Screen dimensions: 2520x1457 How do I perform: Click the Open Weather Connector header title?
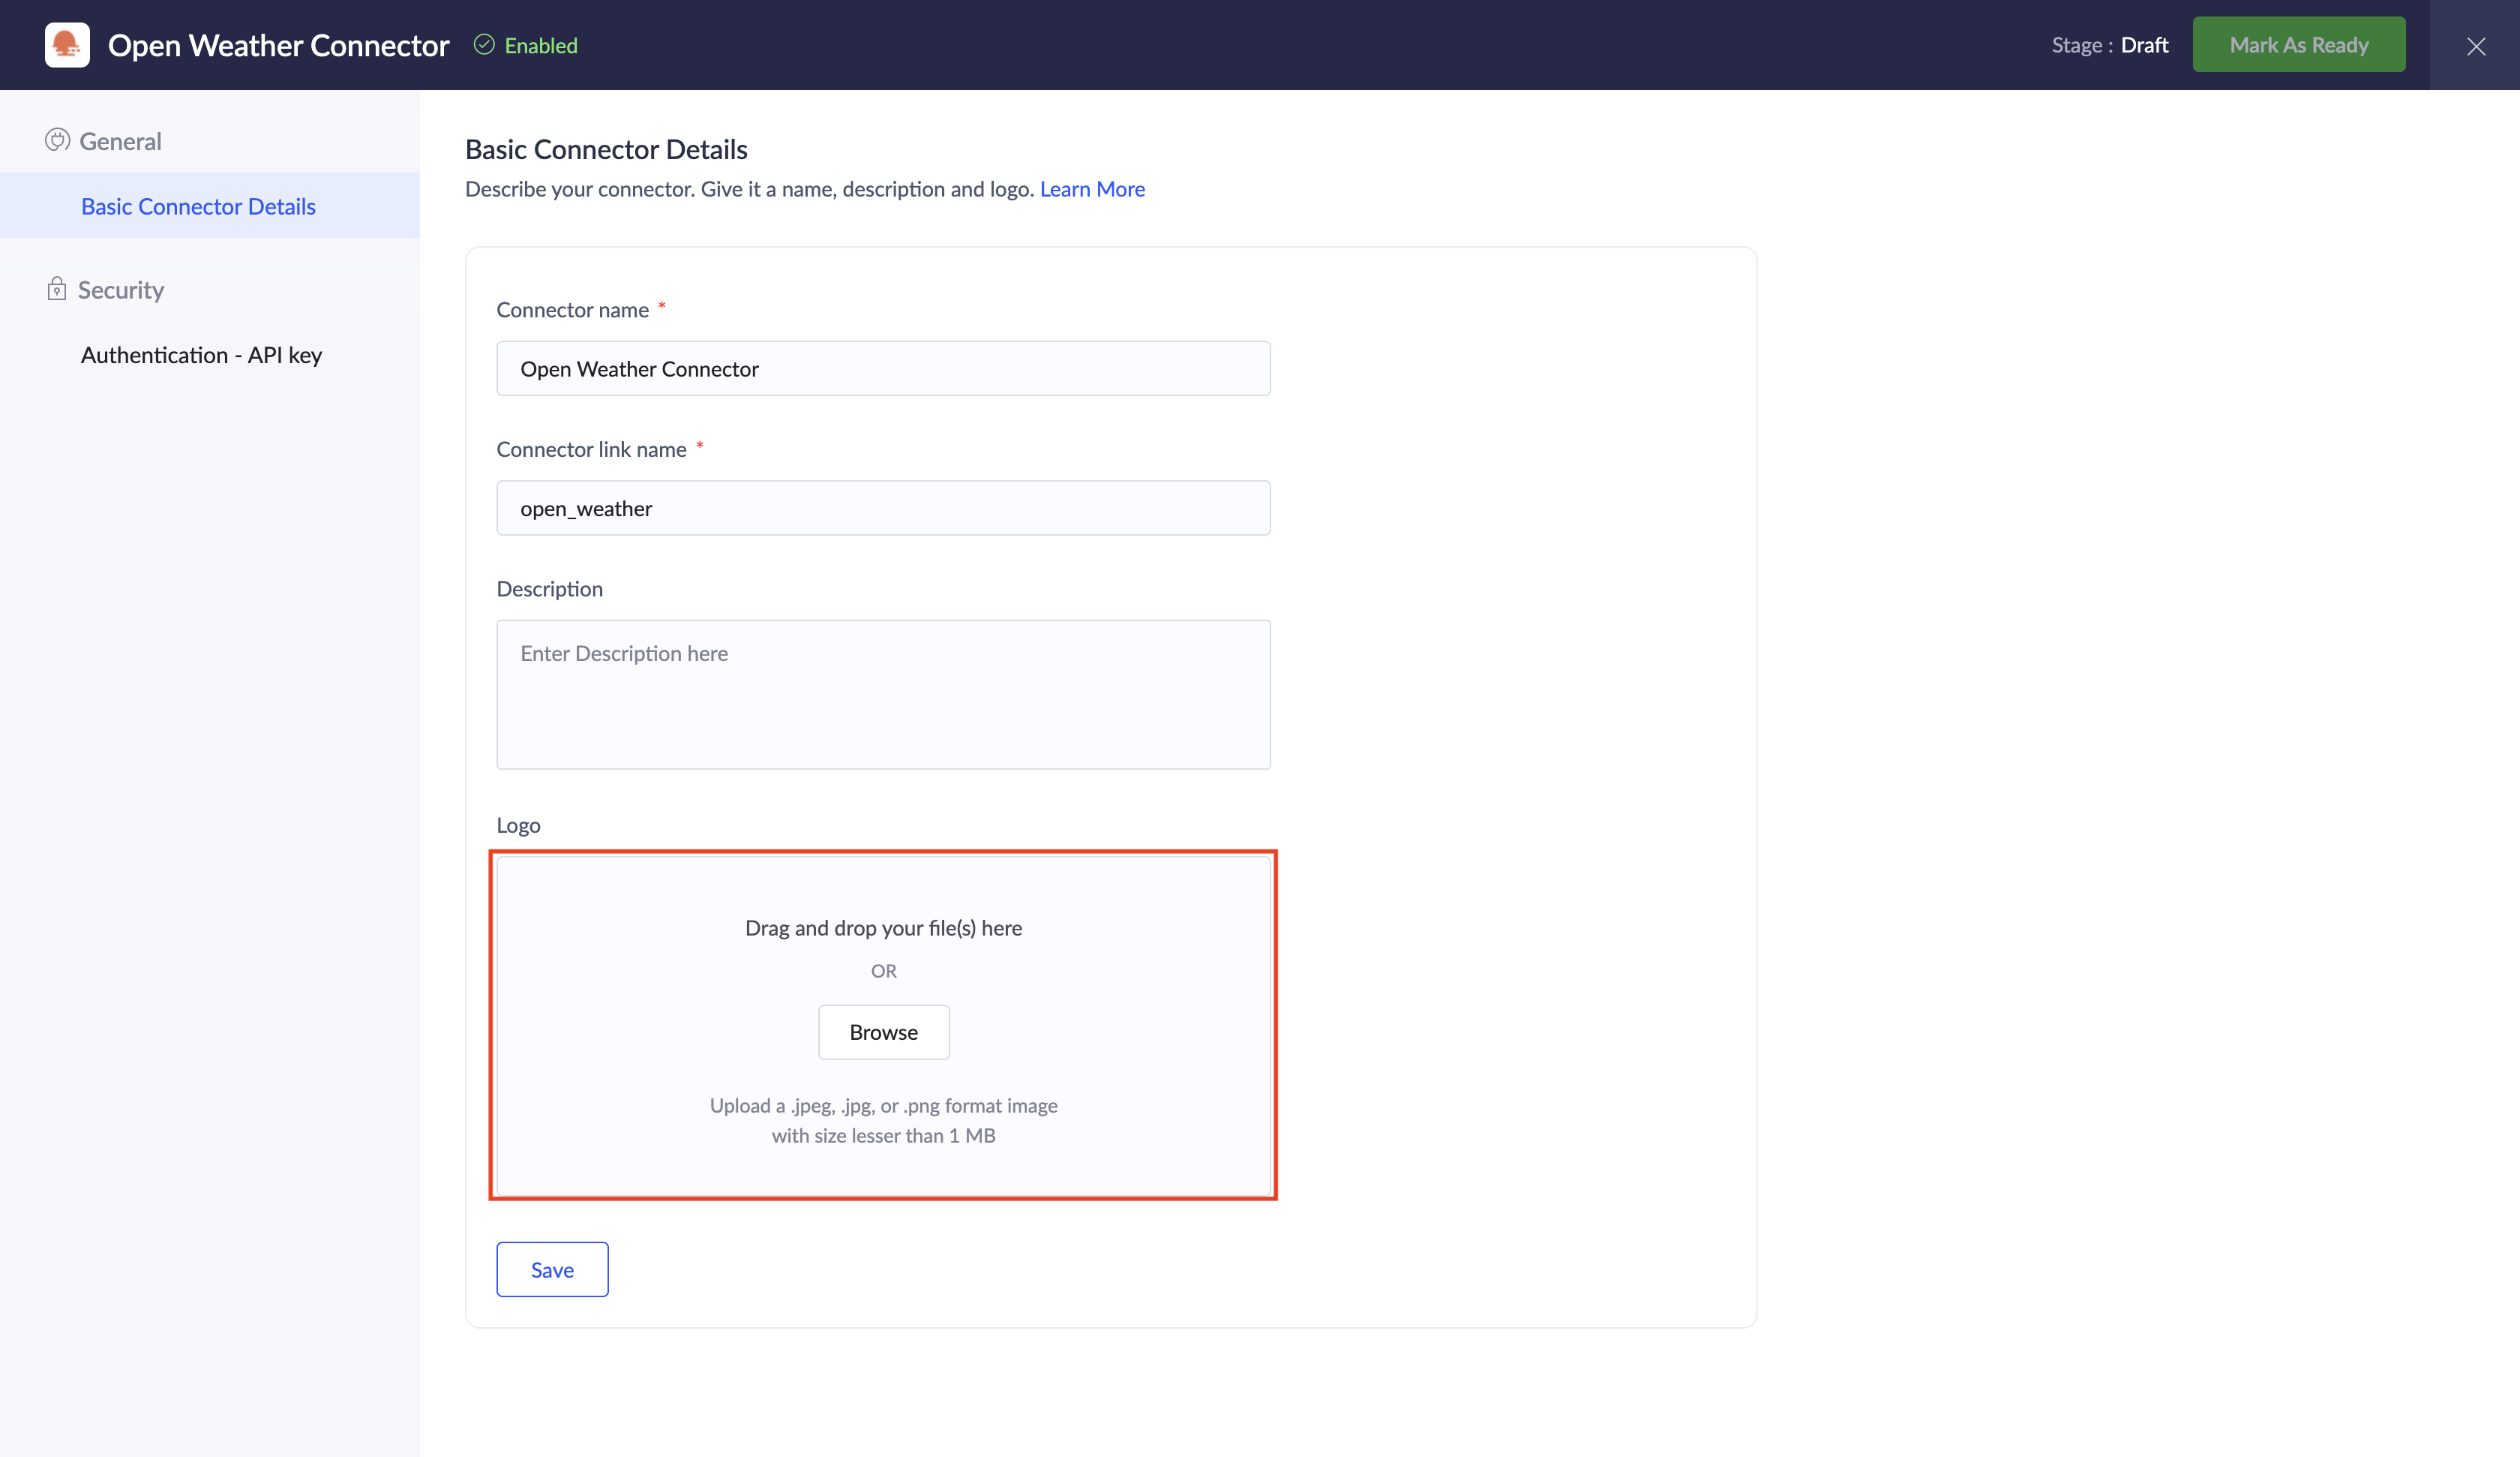(279, 46)
